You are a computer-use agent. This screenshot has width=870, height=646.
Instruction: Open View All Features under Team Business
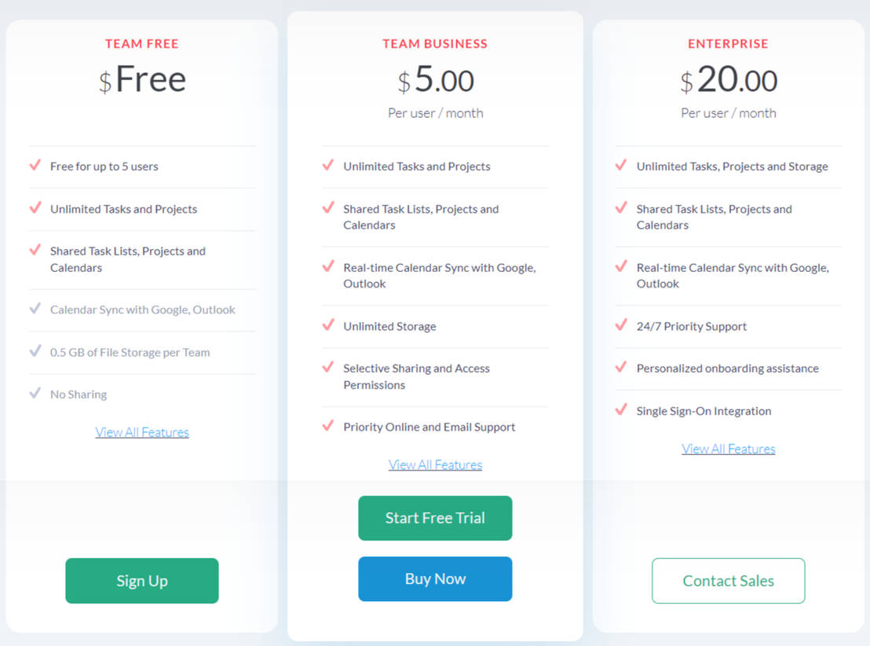coord(435,464)
